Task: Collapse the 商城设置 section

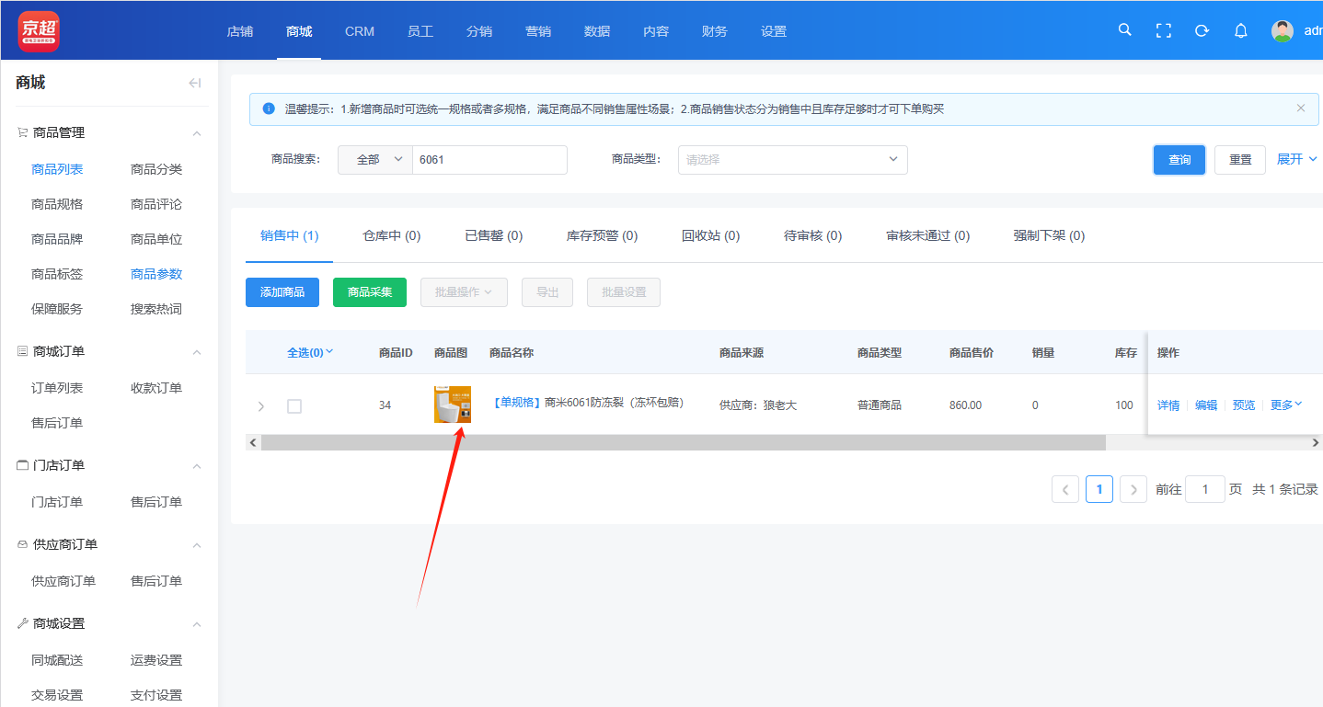Action: coord(196,624)
